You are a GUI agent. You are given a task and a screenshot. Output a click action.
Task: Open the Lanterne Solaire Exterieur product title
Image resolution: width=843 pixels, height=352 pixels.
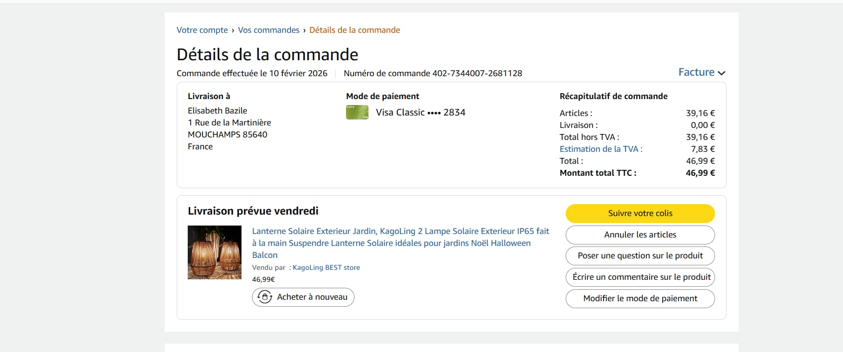coord(400,243)
